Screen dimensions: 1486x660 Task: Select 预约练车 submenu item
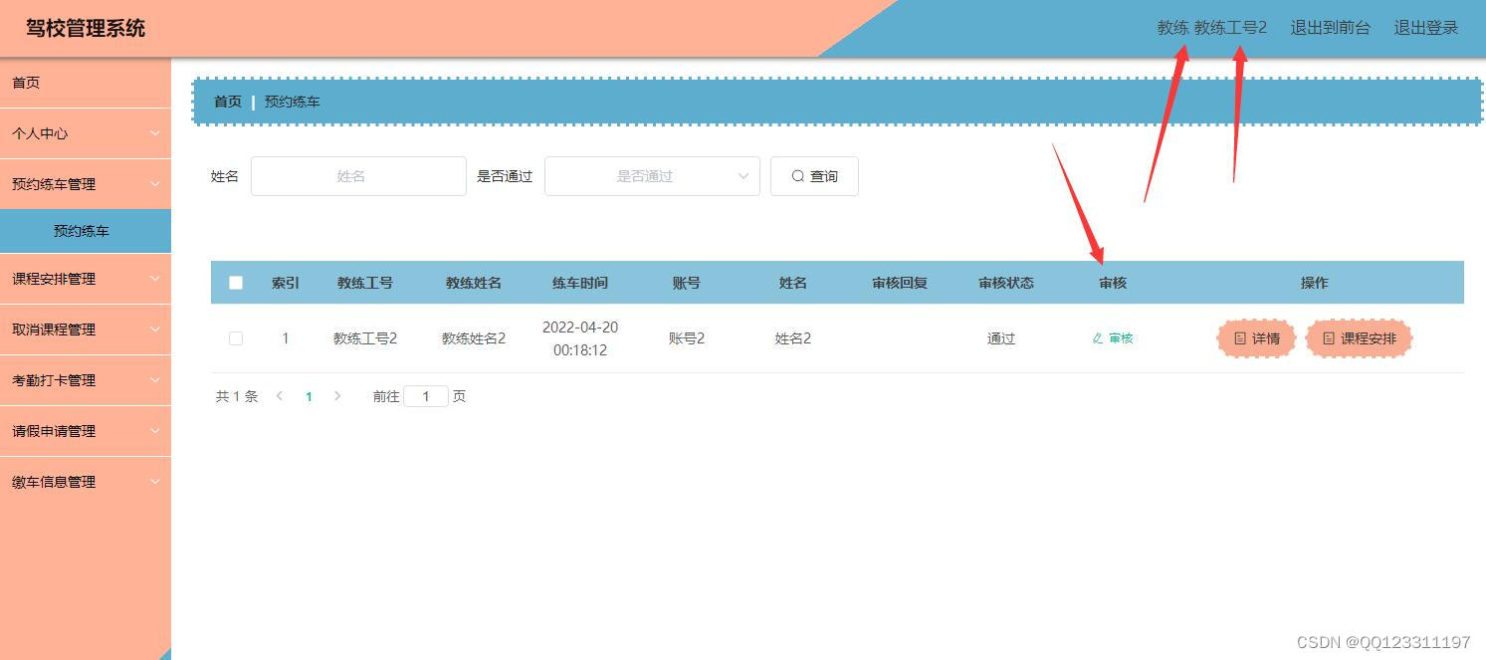tap(86, 231)
